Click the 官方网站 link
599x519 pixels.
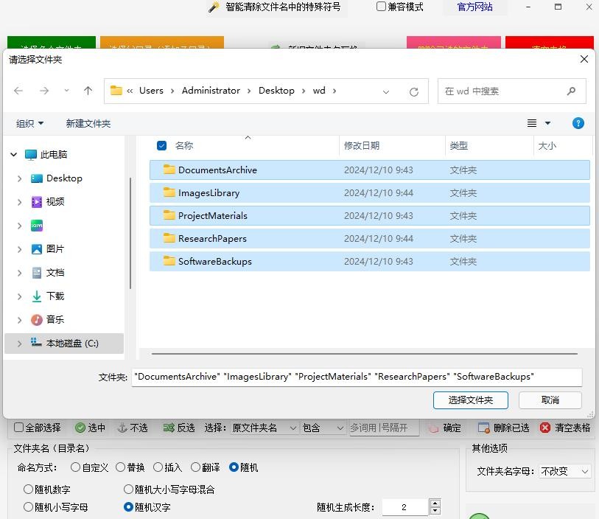point(474,7)
